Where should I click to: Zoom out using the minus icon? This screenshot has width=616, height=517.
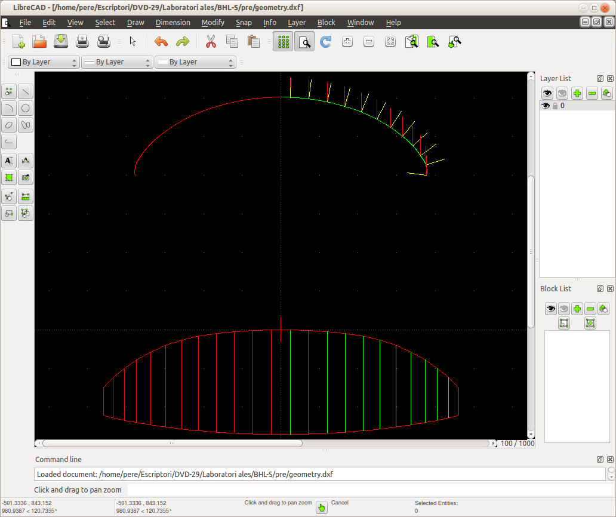pos(369,41)
